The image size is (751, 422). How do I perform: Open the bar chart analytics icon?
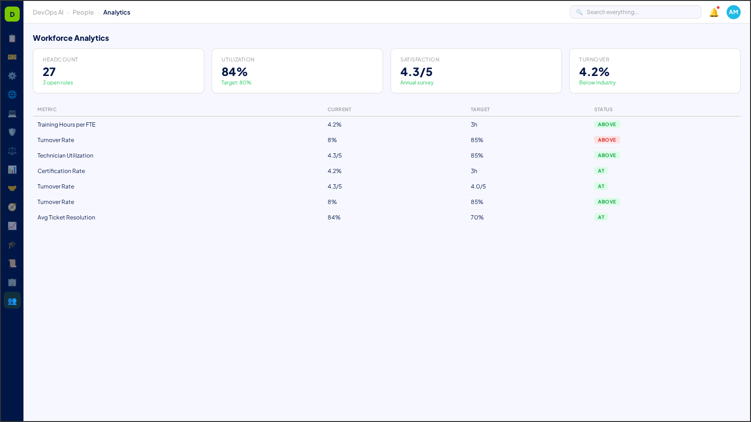tap(12, 170)
